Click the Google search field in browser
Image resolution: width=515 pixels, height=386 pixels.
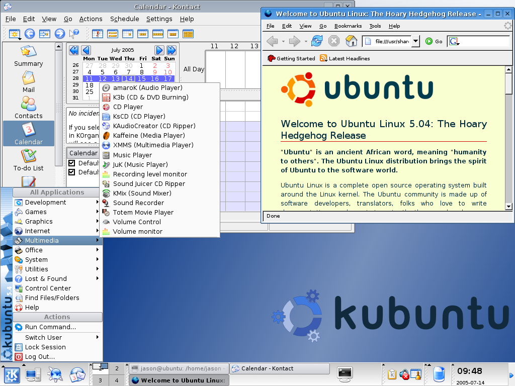click(x=478, y=41)
